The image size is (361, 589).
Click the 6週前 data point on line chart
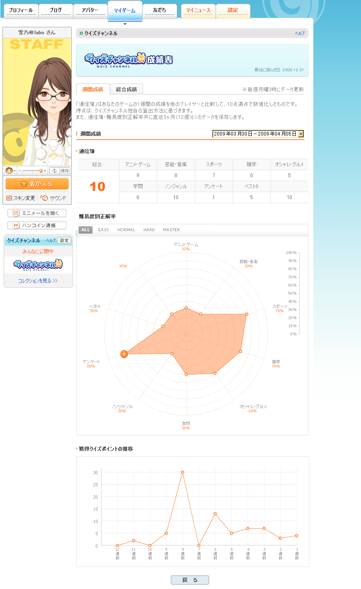[215, 514]
